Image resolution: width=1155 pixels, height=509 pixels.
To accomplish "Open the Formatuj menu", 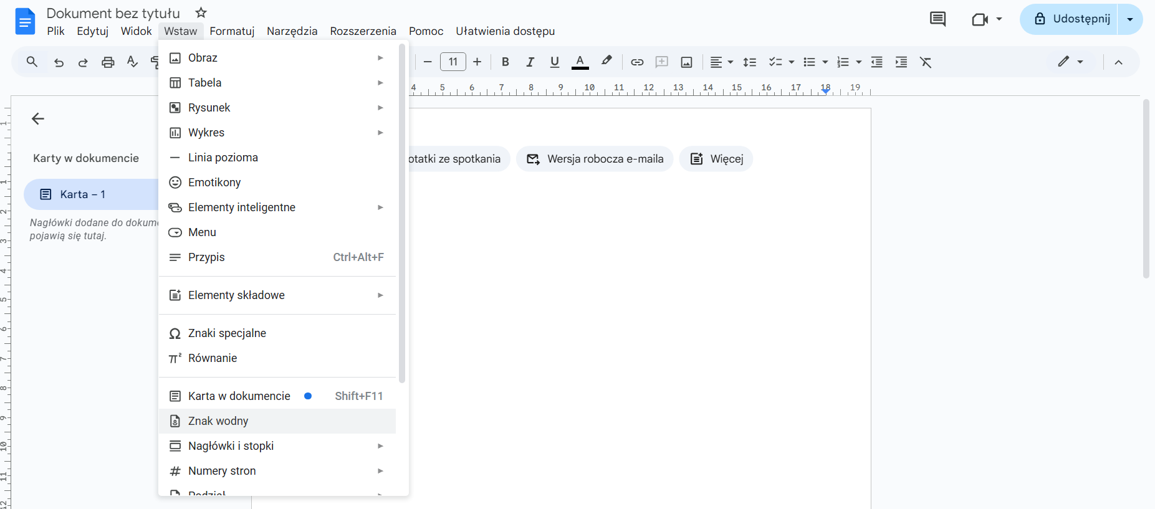I will pyautogui.click(x=232, y=31).
